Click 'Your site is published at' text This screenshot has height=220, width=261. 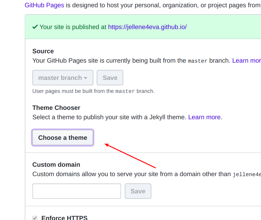click(x=73, y=27)
